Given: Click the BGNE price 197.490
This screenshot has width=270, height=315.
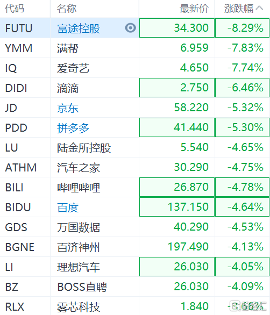Looking at the screenshot, I should pyautogui.click(x=188, y=247).
